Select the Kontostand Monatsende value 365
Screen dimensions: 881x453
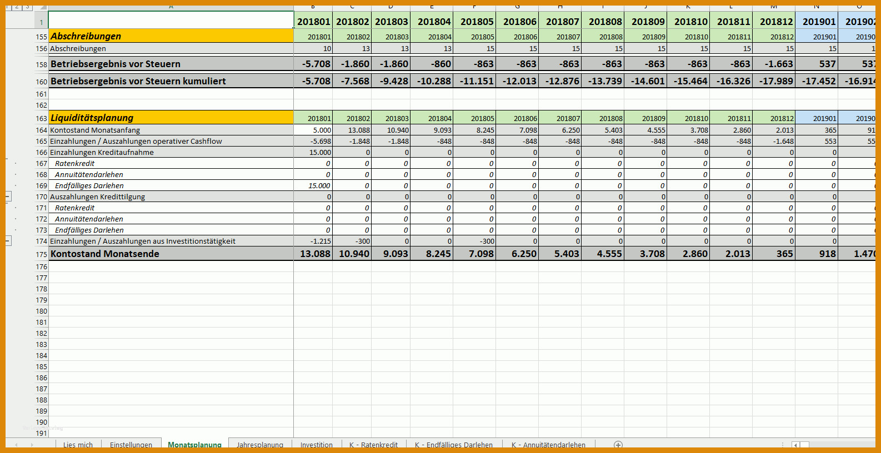(x=774, y=254)
